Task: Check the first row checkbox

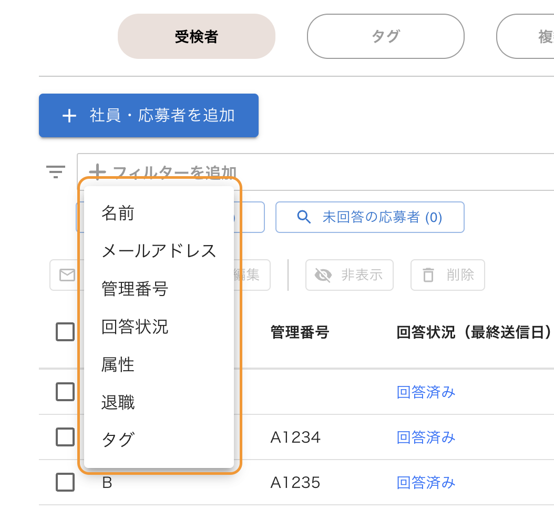Action: tap(65, 392)
